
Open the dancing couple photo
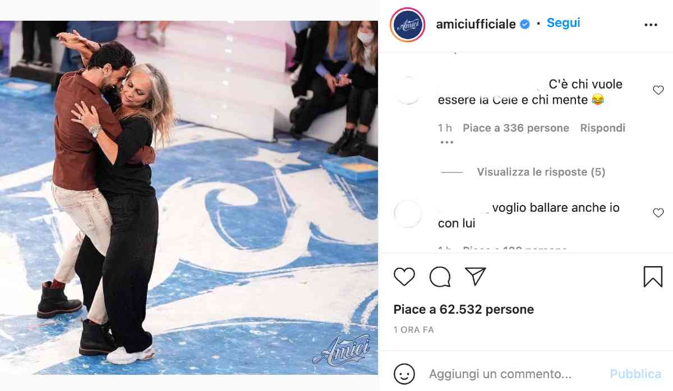[x=189, y=198]
